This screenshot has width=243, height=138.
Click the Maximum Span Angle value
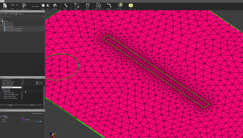coord(23,84)
